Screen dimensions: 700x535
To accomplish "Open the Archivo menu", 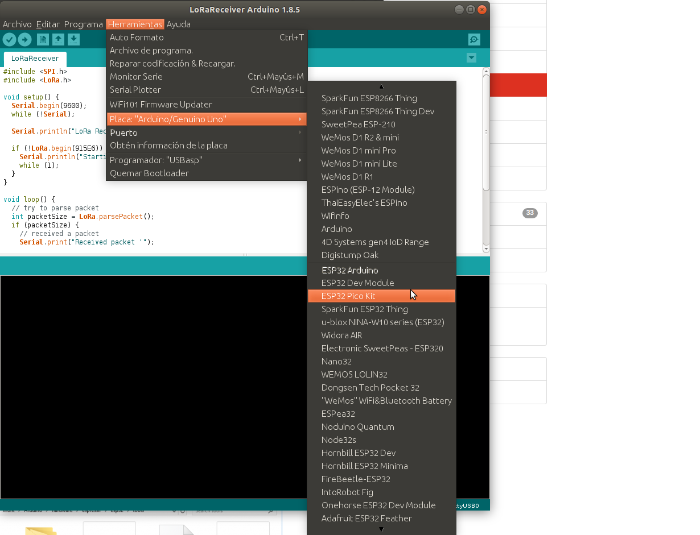I will pos(17,24).
